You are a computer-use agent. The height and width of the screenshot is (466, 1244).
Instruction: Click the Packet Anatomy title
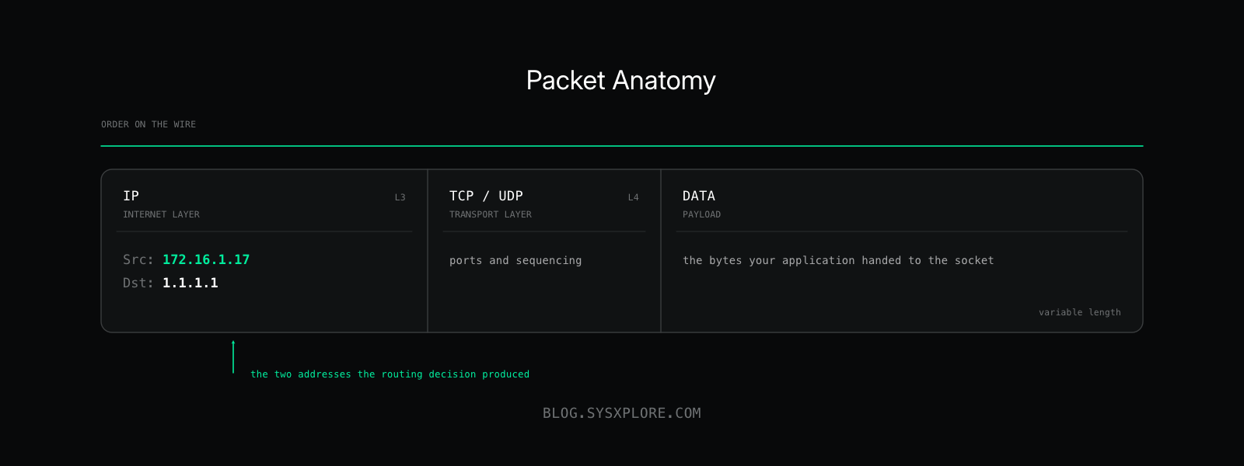tap(620, 81)
